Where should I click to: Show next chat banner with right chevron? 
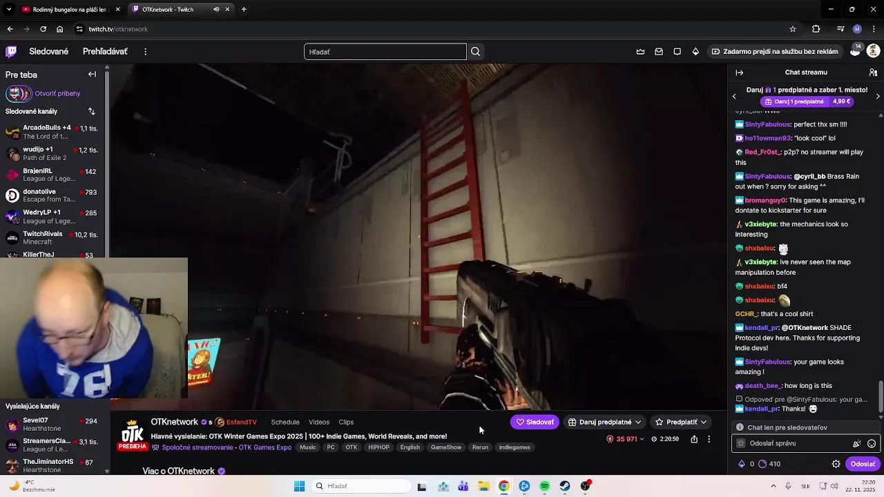point(878,97)
